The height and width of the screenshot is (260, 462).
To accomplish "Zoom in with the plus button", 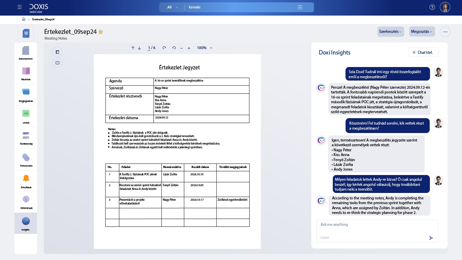I will pos(189,48).
